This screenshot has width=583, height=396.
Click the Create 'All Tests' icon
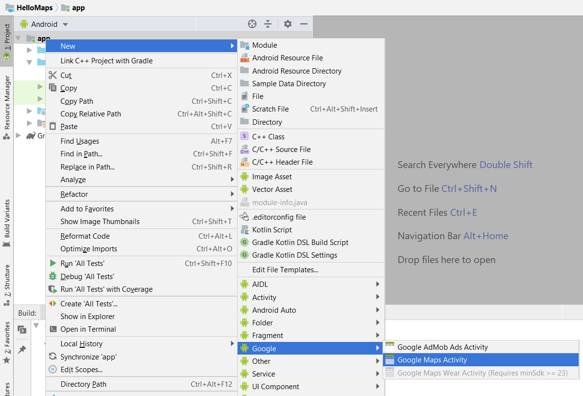[x=53, y=303]
